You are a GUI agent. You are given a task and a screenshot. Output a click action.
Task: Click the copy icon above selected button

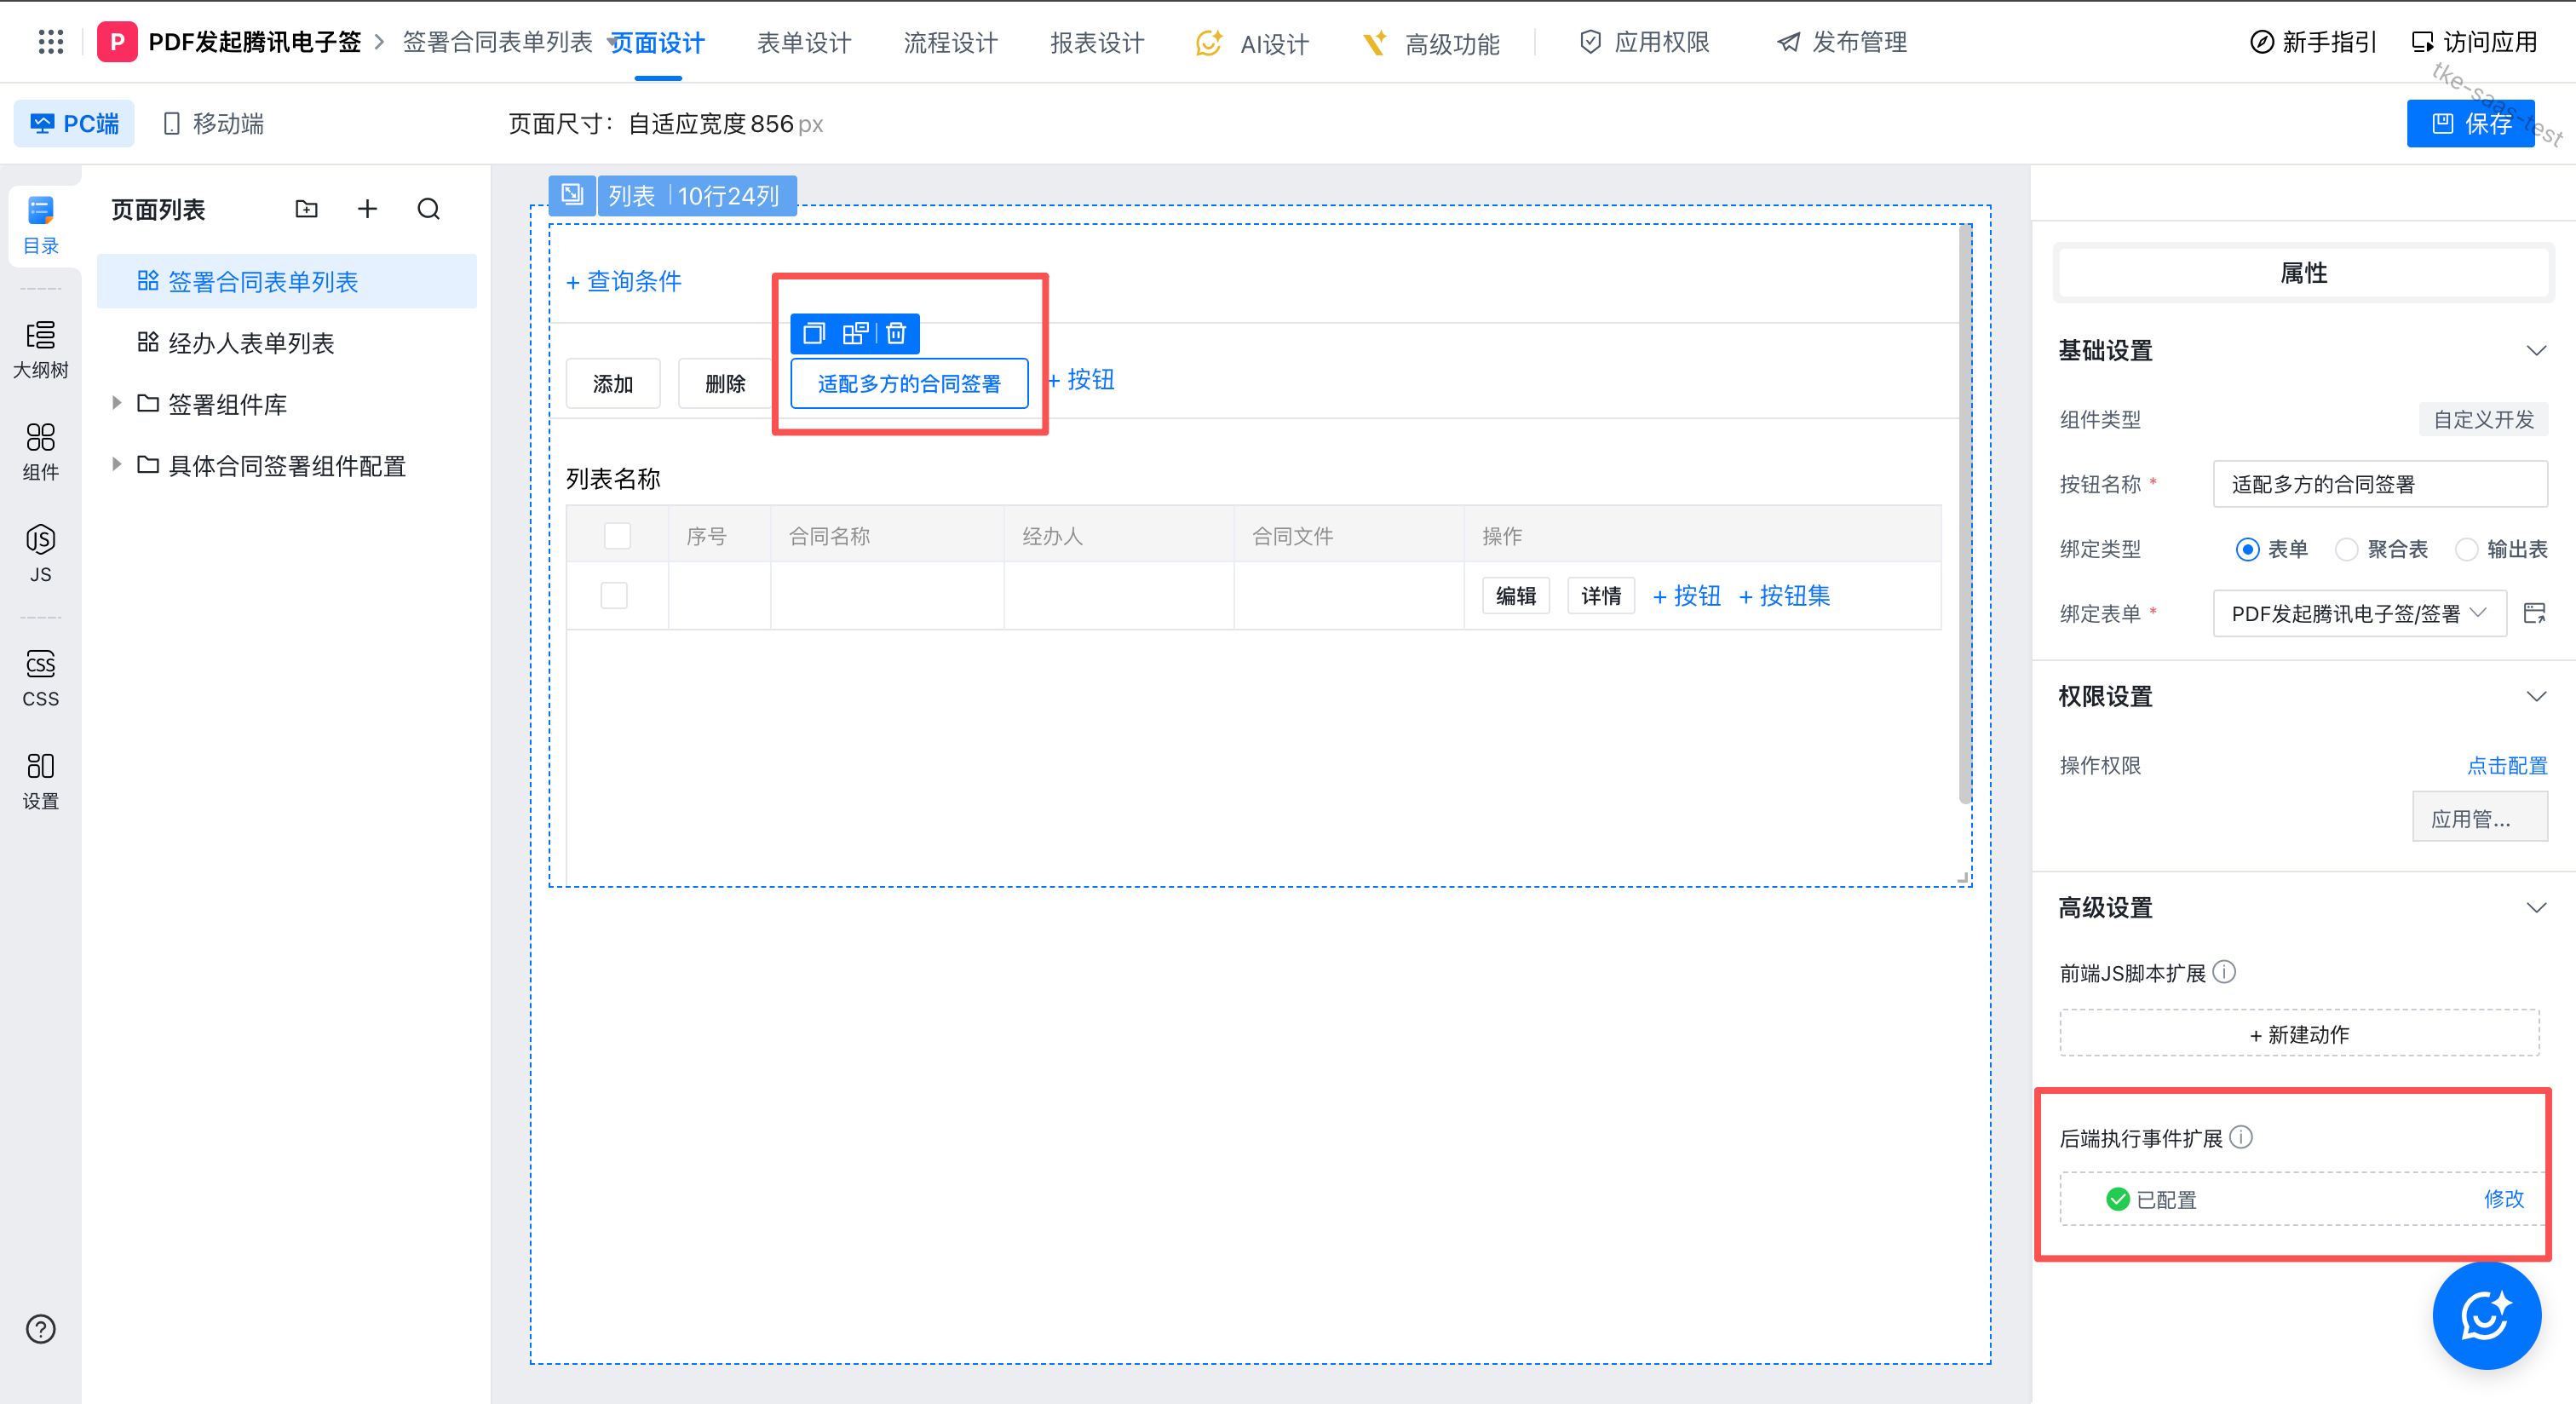click(814, 333)
